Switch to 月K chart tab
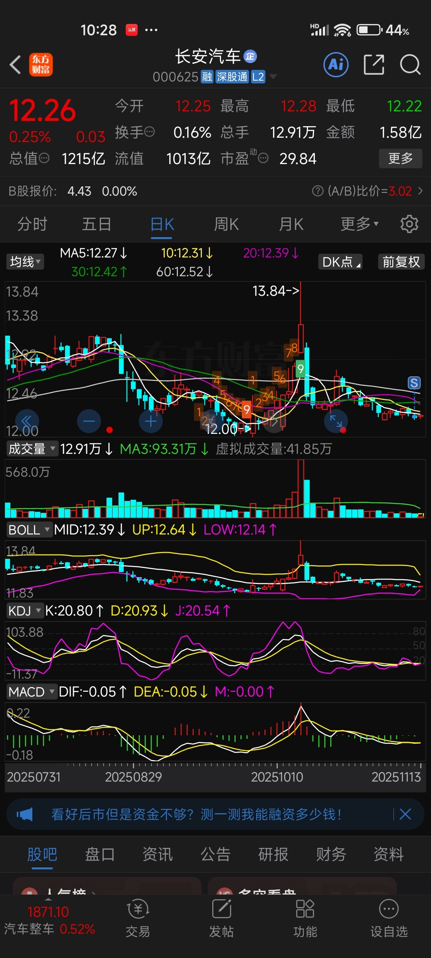The width and height of the screenshot is (431, 958). tap(291, 224)
